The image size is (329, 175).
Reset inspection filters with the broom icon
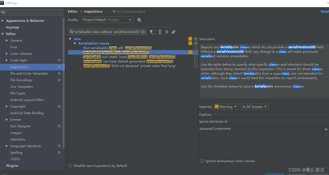(x=174, y=32)
